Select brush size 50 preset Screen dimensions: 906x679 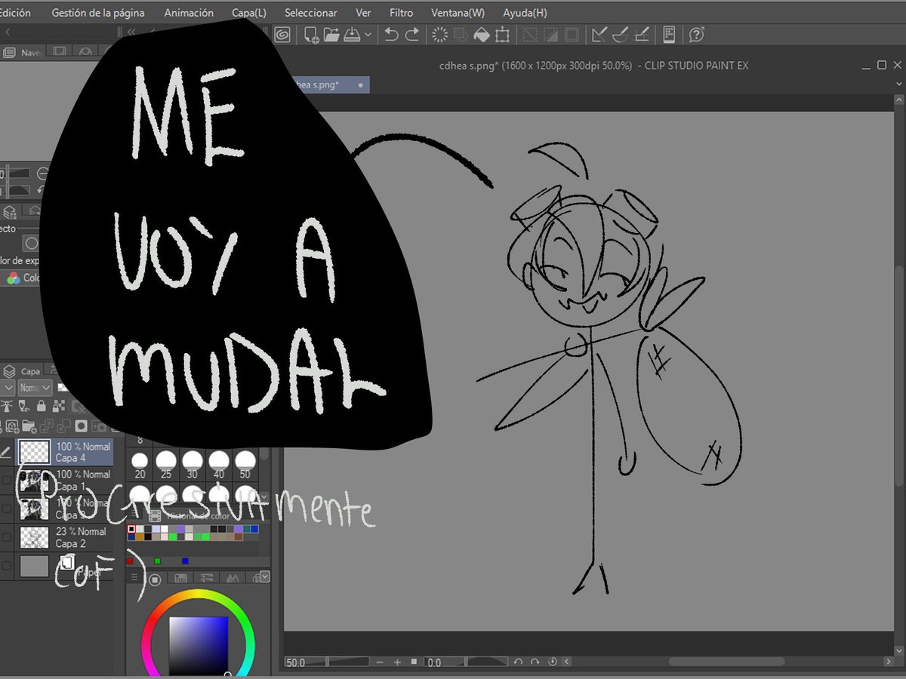pyautogui.click(x=245, y=465)
